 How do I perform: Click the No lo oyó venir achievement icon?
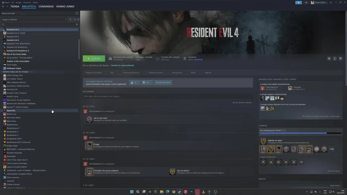(89, 119)
